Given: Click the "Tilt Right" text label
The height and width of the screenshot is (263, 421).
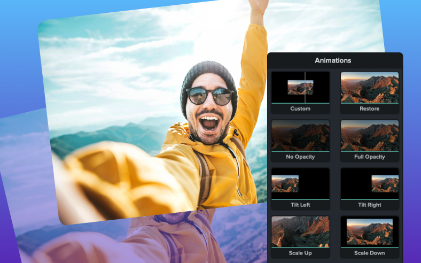Looking at the screenshot, I should point(369,205).
